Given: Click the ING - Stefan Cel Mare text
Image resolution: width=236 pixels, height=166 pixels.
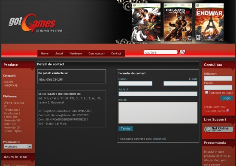Looking at the screenshot, I should point(52,124).
